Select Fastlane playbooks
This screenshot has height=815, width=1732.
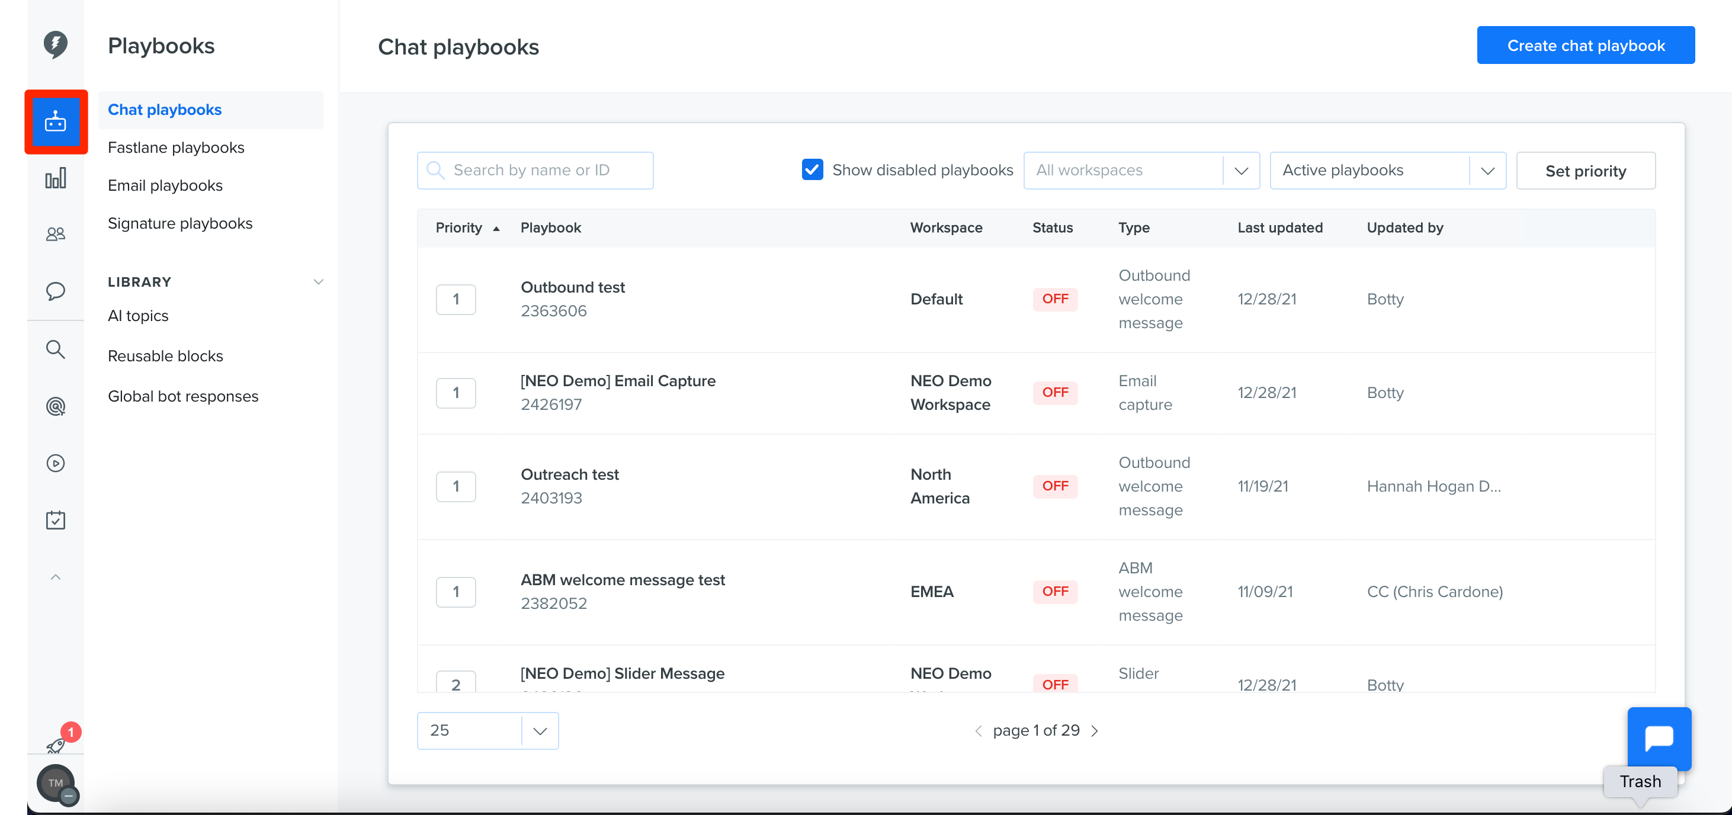pyautogui.click(x=176, y=148)
